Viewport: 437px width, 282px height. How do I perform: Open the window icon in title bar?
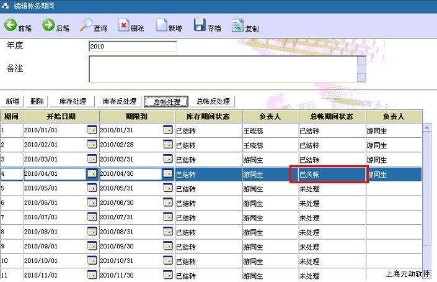pyautogui.click(x=6, y=6)
